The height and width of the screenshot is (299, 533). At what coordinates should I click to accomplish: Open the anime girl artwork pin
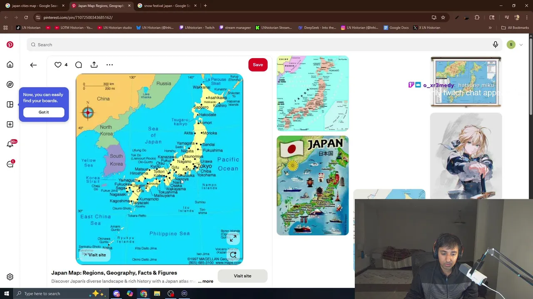tap(466, 156)
